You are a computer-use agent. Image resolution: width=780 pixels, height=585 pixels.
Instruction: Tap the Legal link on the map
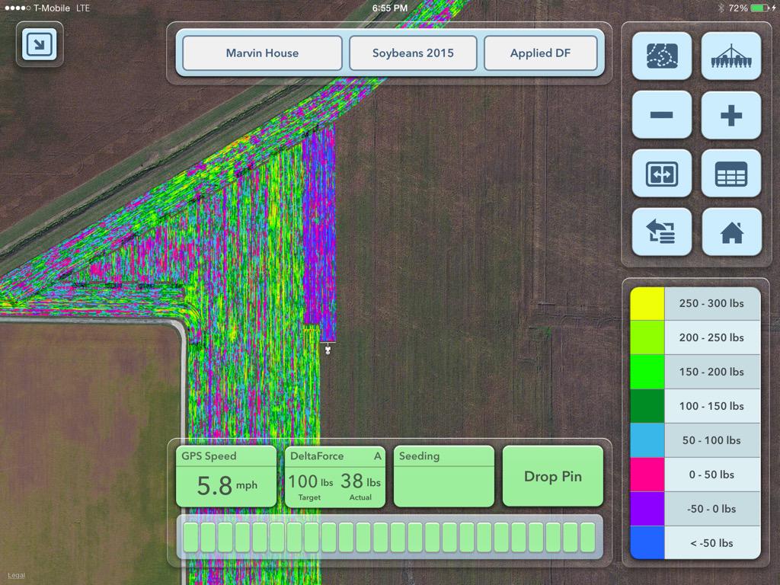17,575
